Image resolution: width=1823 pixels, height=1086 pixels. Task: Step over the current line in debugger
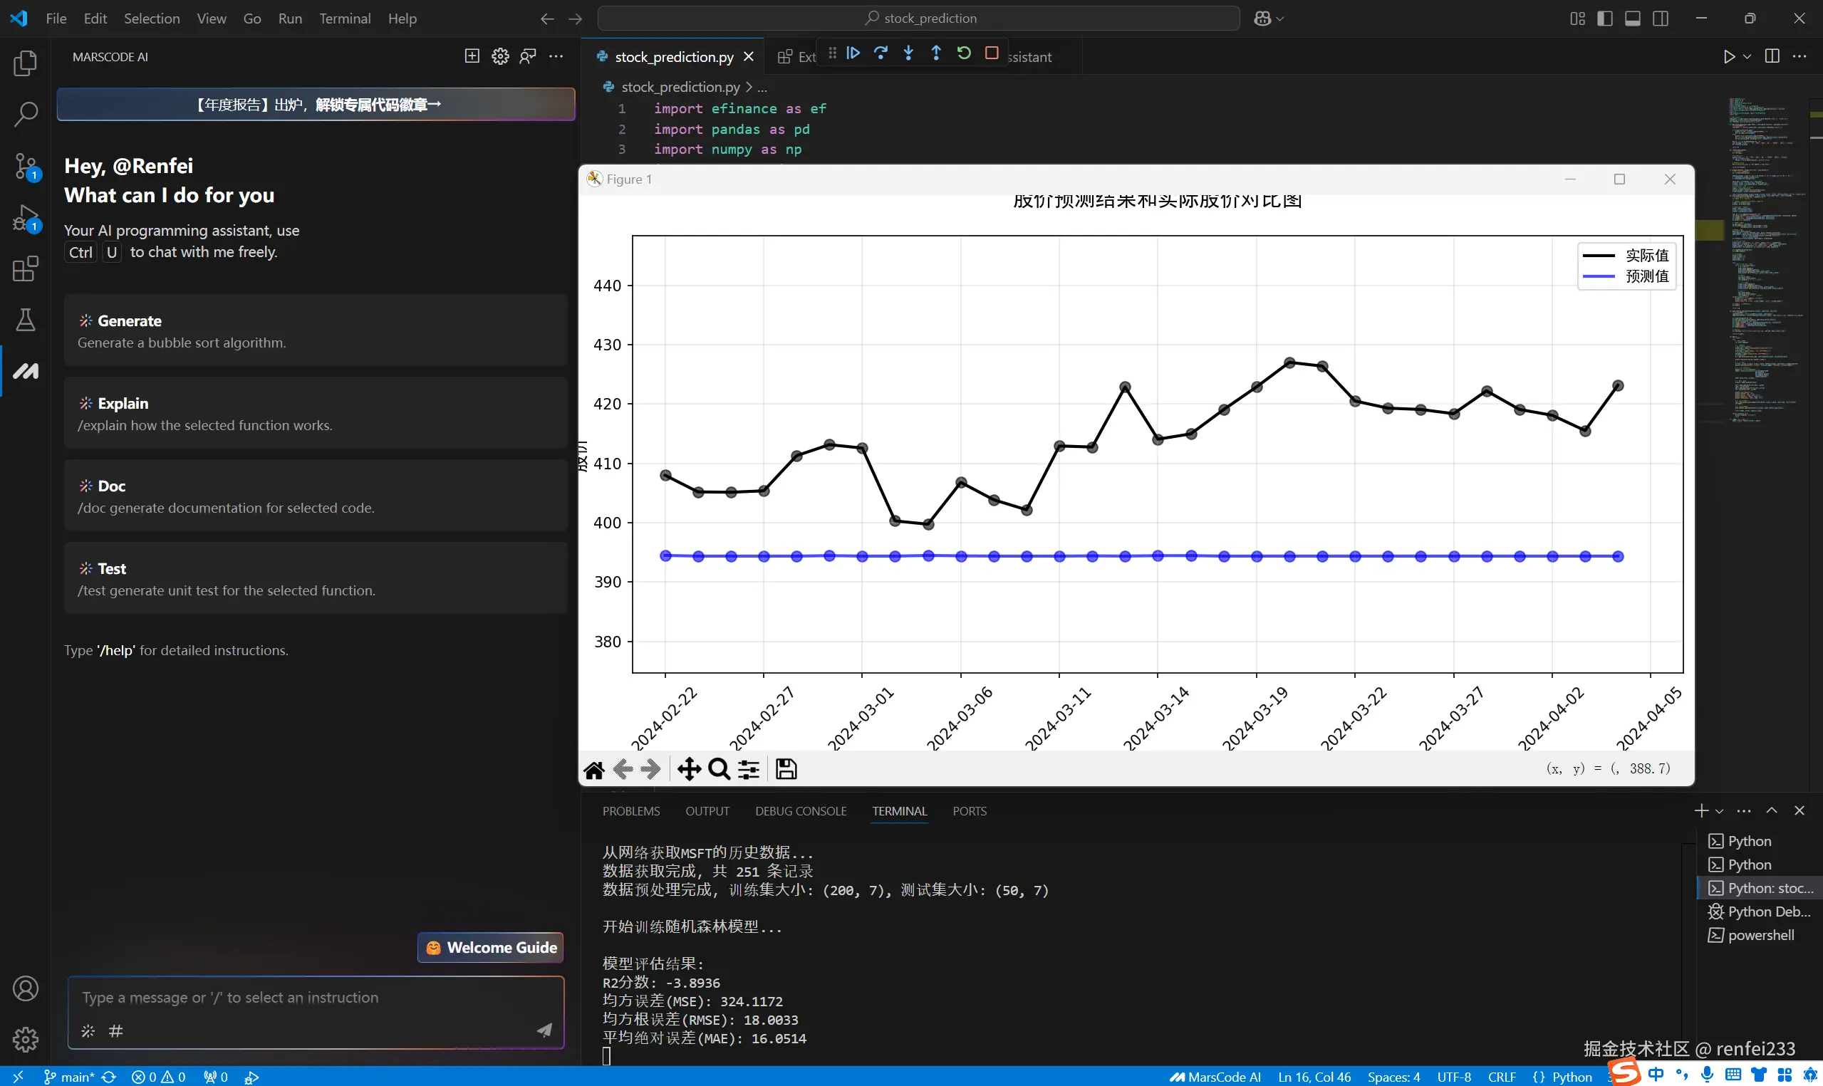(x=881, y=53)
